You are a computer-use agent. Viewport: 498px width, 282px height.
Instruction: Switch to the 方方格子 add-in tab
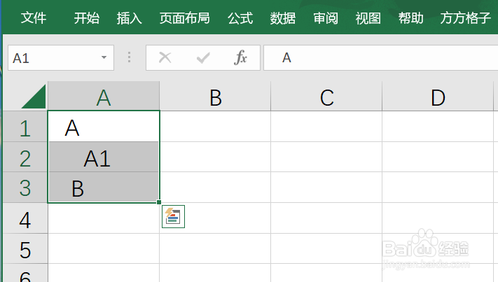click(x=466, y=18)
